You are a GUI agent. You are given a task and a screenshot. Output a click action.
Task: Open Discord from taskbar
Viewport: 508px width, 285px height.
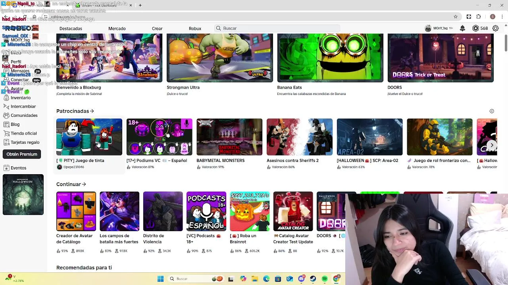(301, 279)
